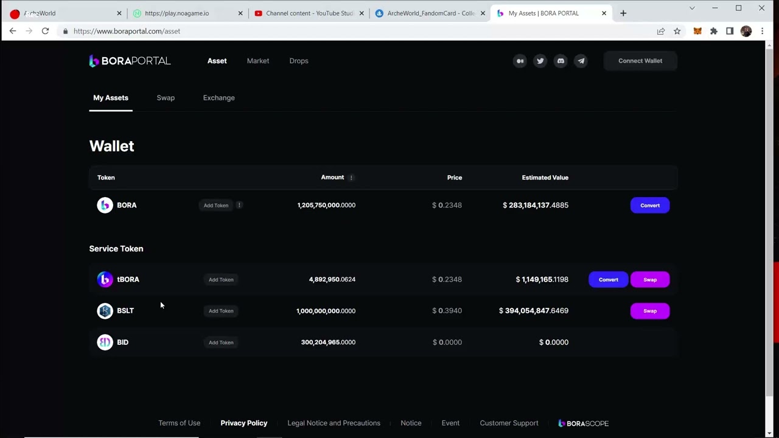Open the Customer Support link

(509, 423)
